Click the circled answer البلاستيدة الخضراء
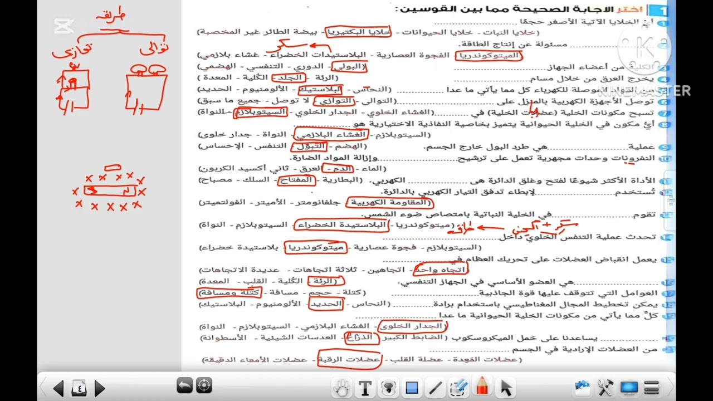 coord(341,225)
